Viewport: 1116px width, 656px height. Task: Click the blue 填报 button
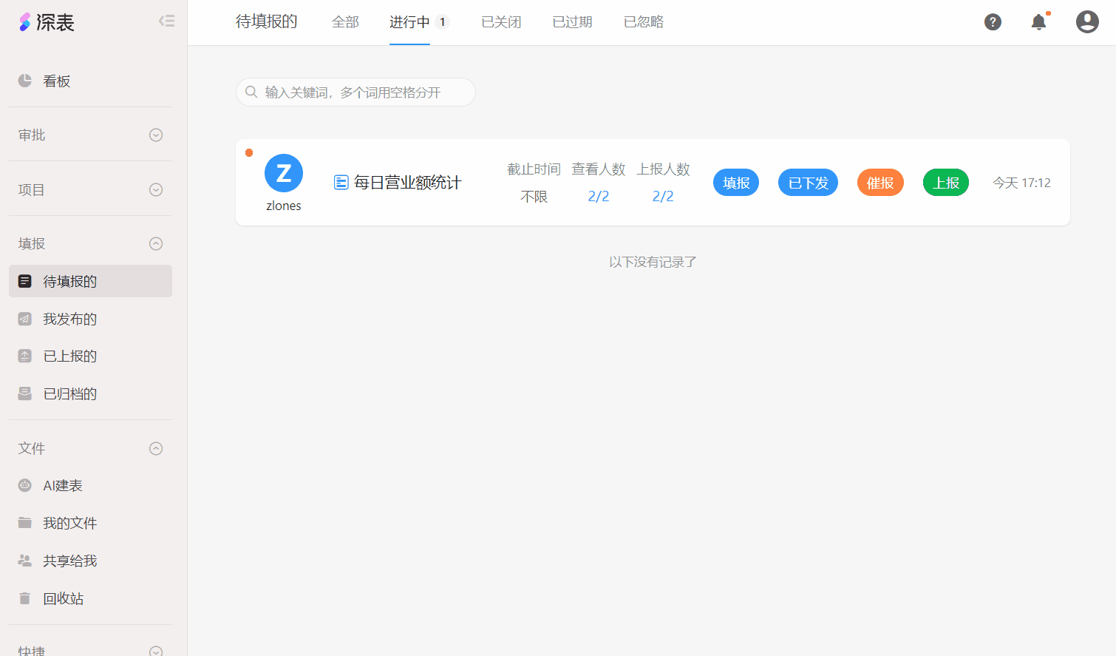click(x=735, y=183)
